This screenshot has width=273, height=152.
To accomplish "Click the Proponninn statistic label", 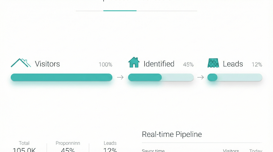I will [x=68, y=143].
